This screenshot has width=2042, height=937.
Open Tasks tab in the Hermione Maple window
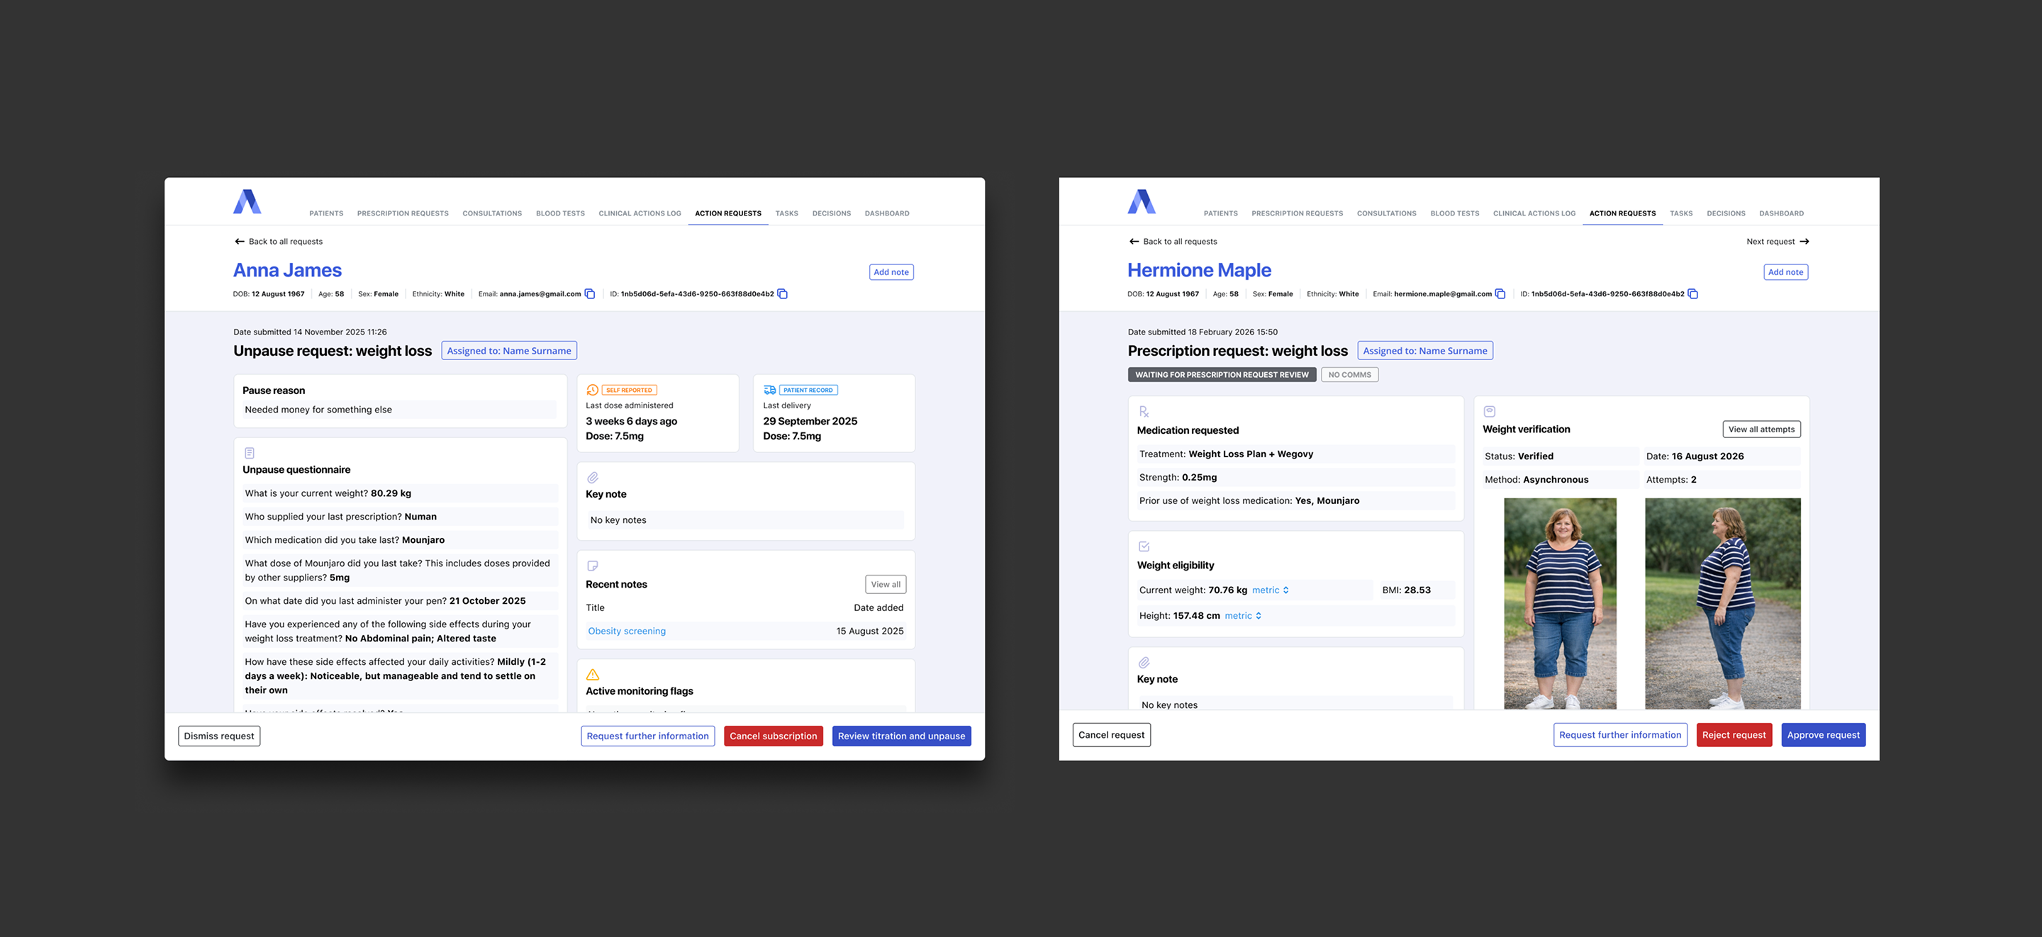(1680, 213)
